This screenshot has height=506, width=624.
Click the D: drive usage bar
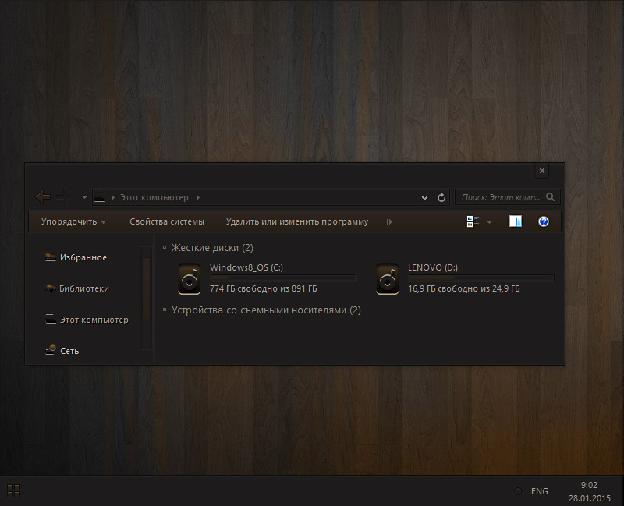coord(481,278)
